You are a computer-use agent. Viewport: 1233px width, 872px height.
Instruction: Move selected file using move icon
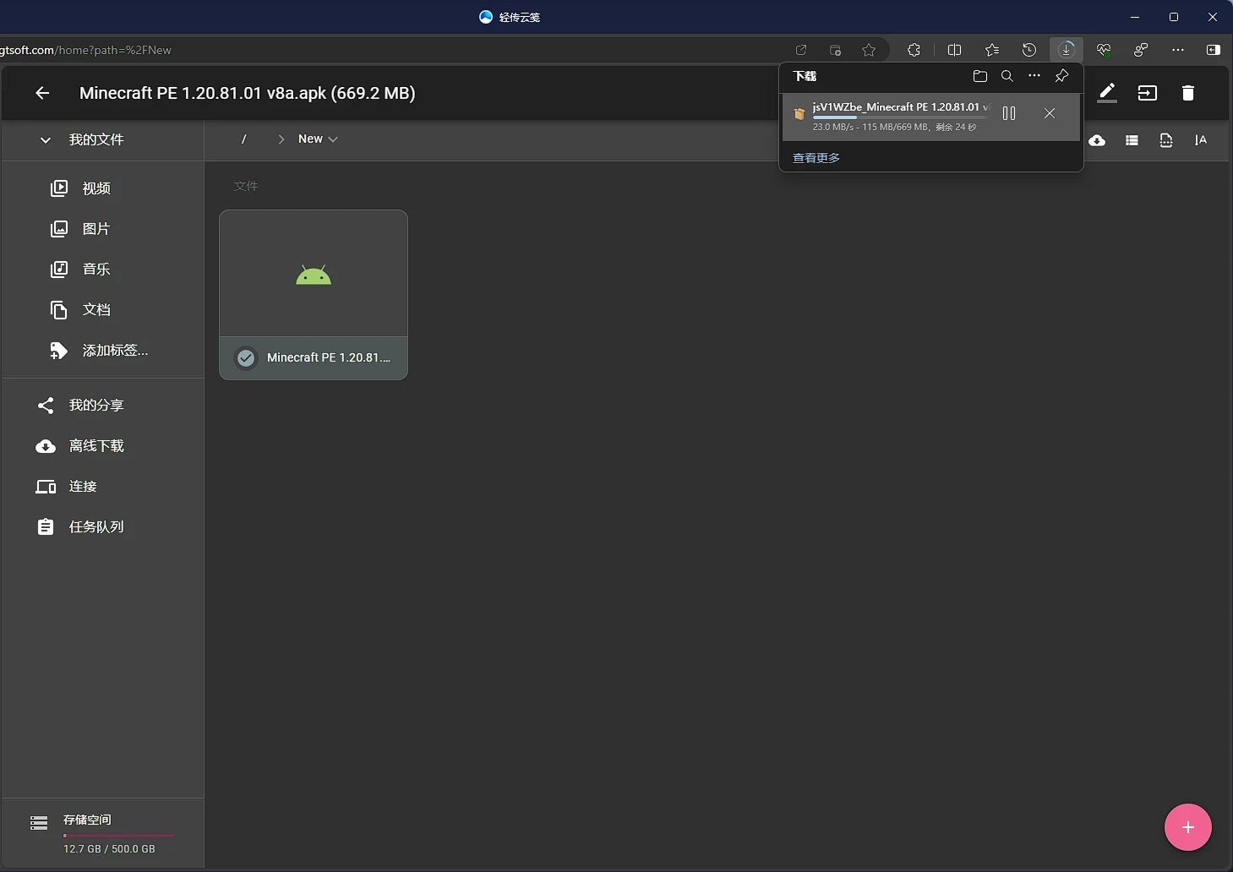click(1148, 93)
